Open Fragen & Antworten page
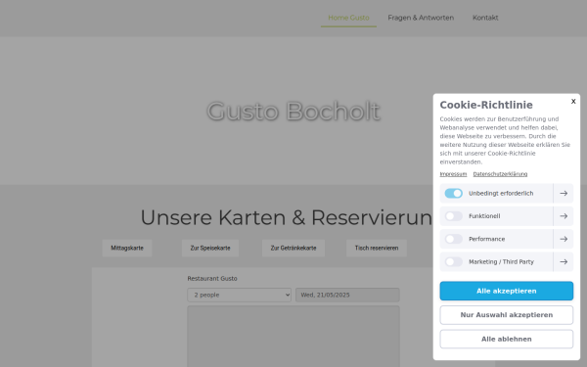Image resolution: width=587 pixels, height=367 pixels. [x=421, y=18]
